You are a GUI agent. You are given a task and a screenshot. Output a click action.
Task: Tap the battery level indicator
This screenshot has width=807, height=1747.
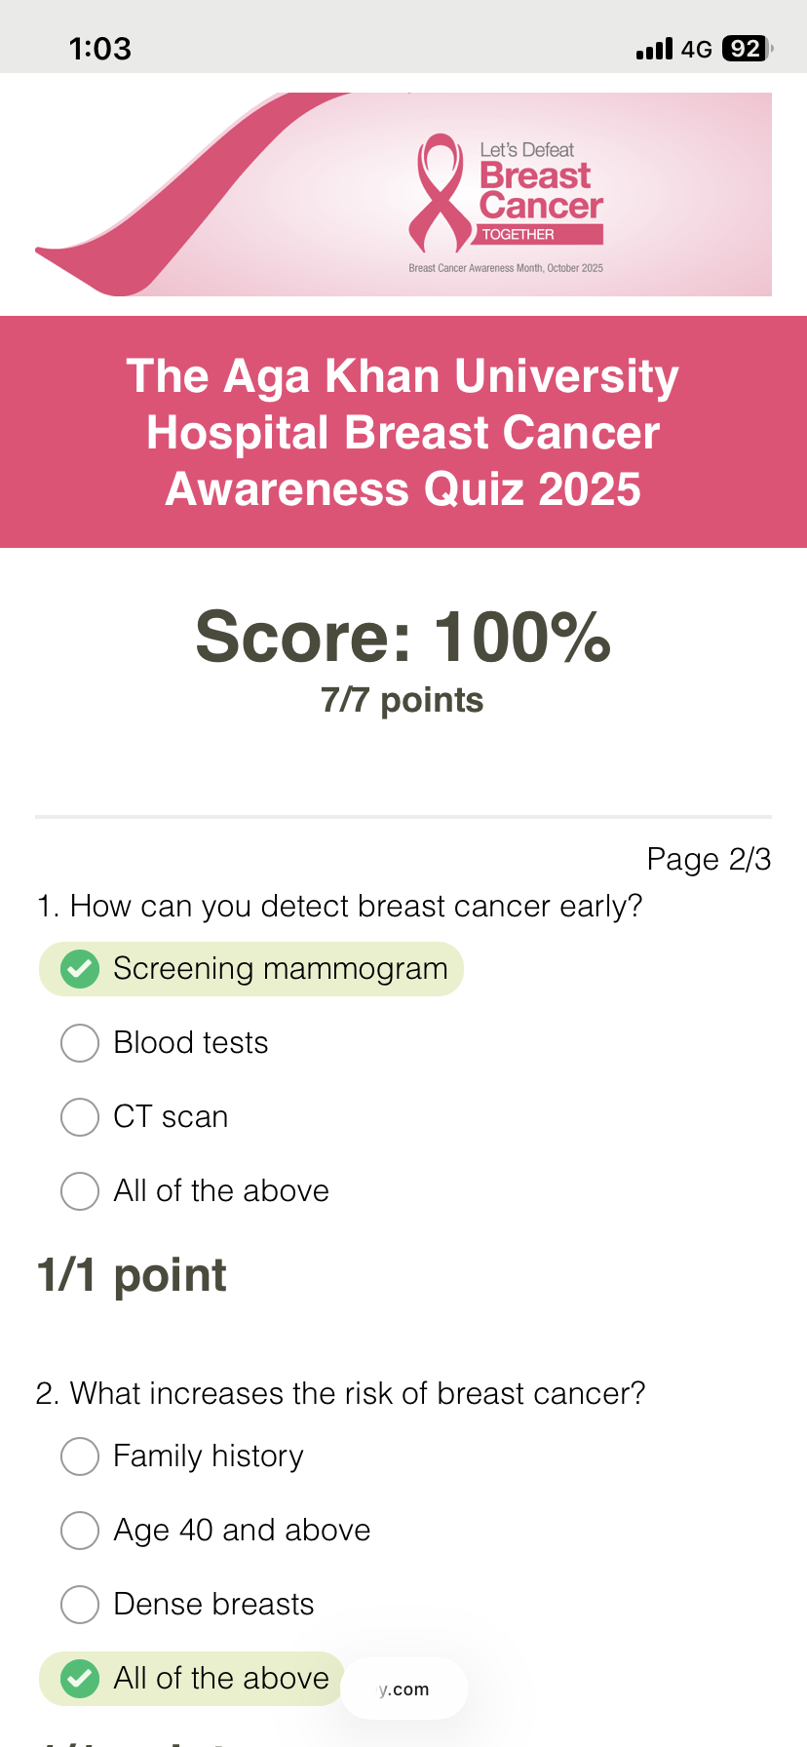pyautogui.click(x=746, y=49)
